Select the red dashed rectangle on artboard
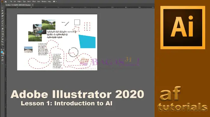 pyautogui.click(x=87, y=27)
